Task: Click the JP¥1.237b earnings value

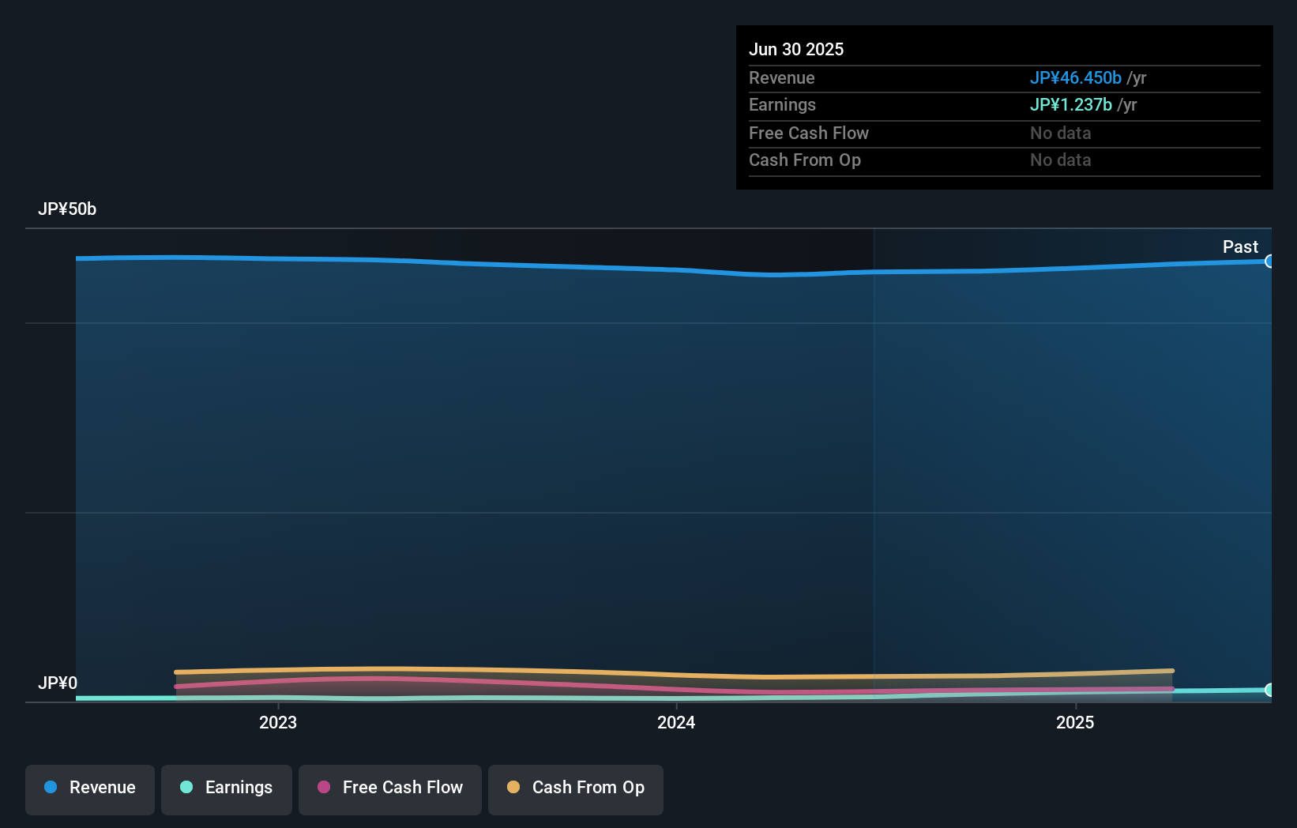Action: coord(1071,105)
